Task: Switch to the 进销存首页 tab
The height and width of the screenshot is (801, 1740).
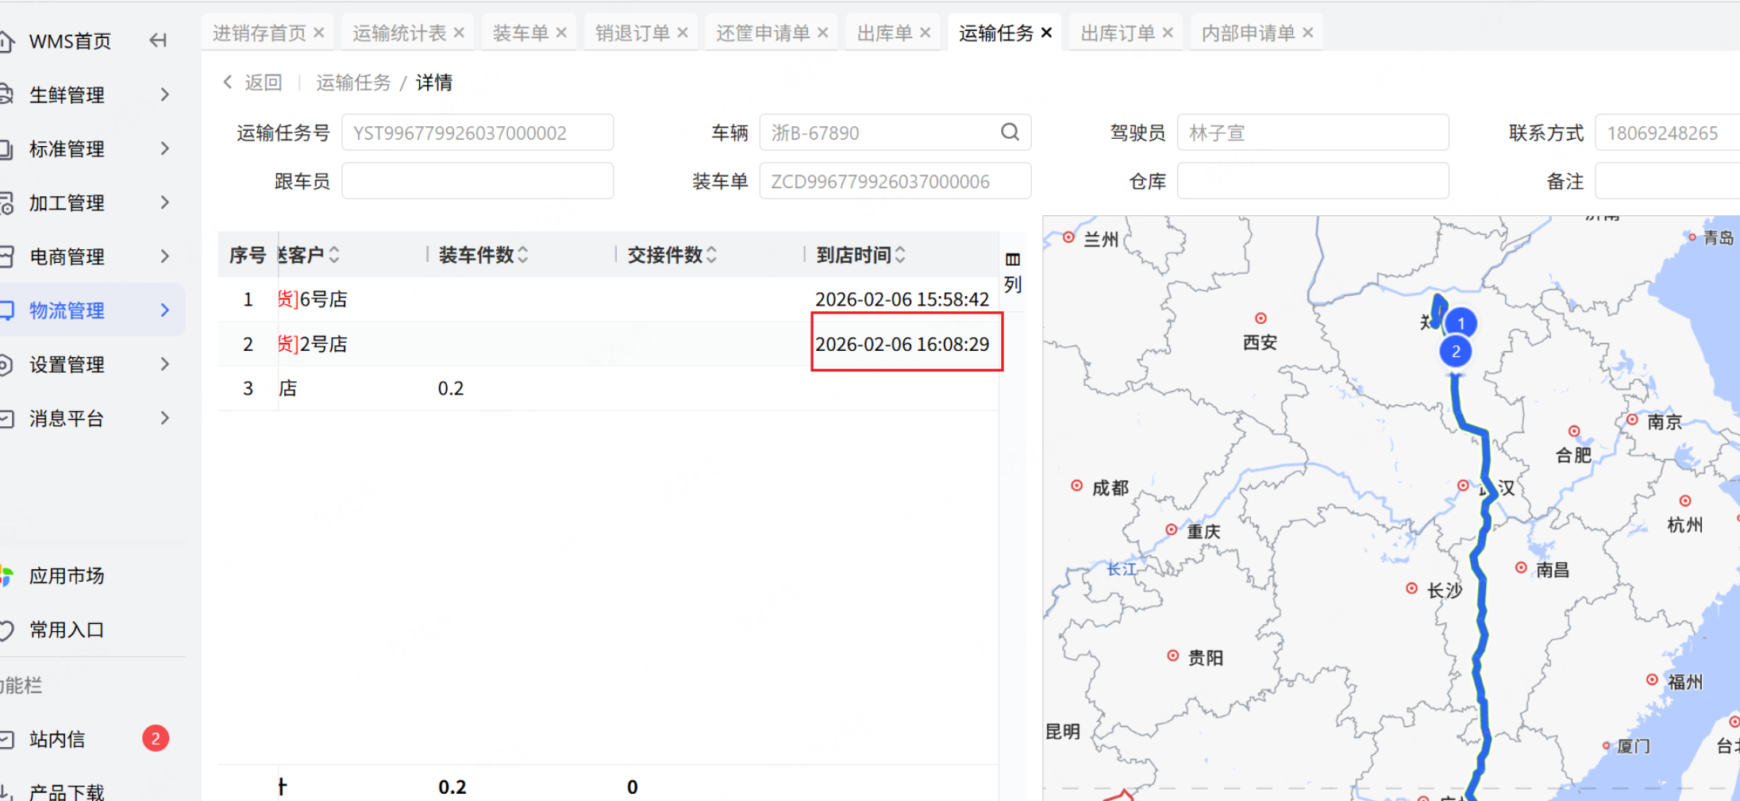Action: point(259,33)
